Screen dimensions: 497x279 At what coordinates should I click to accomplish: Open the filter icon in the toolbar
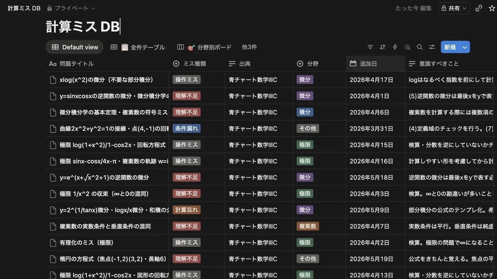(x=370, y=47)
